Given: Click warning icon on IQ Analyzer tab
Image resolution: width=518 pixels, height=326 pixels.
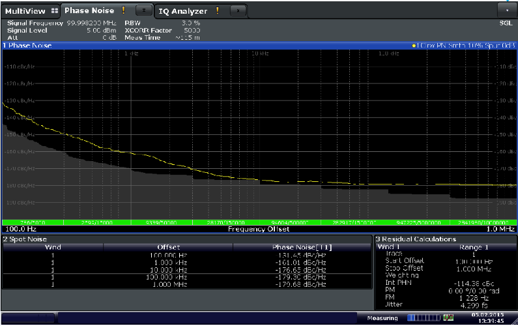Looking at the screenshot, I should coord(218,11).
